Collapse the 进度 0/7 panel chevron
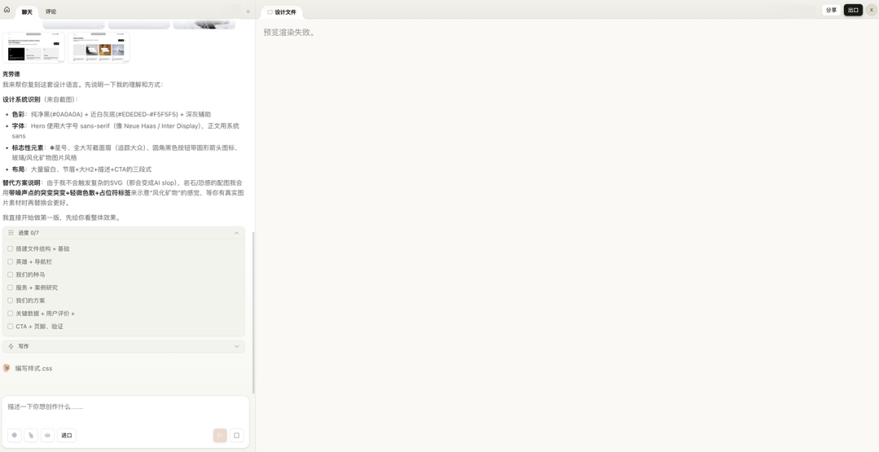Viewport: 879px width, 452px height. point(237,233)
